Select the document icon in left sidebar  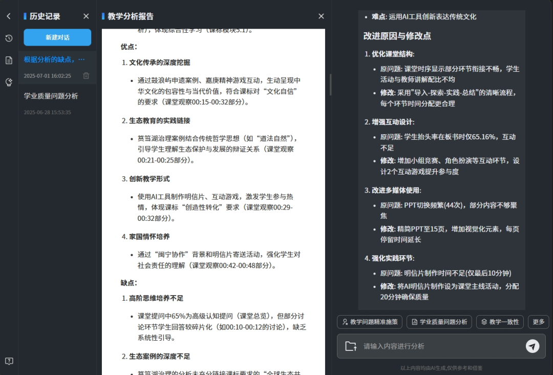(x=8, y=59)
